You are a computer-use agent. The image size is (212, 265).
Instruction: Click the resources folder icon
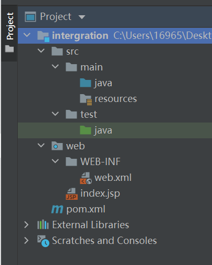86,99
